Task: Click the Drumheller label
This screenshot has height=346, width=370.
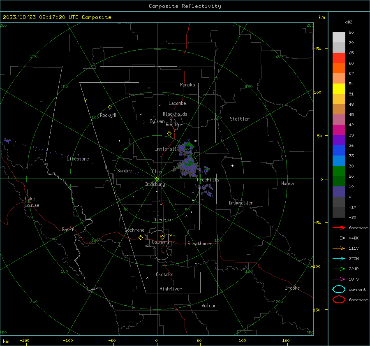Action: point(241,203)
